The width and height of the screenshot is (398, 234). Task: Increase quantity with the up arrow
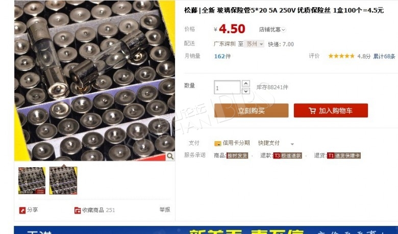pos(246,84)
